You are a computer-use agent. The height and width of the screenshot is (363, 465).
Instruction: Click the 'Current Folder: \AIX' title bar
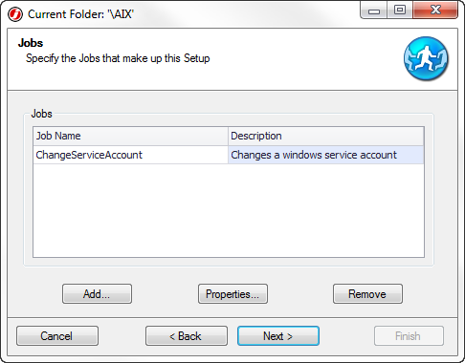[x=80, y=14]
